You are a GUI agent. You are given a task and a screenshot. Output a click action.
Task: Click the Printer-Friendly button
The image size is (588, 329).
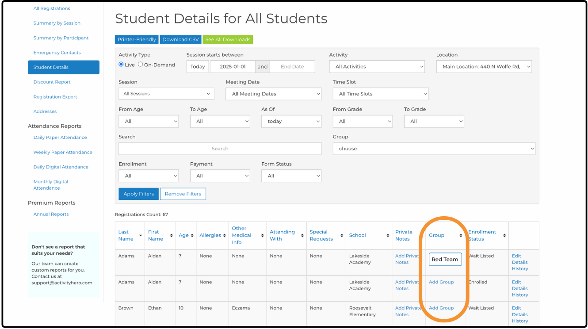137,39
